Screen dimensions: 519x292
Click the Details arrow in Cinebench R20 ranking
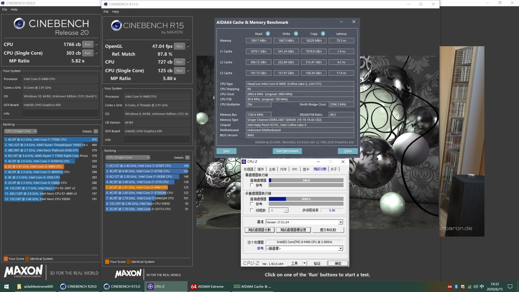pyautogui.click(x=96, y=132)
